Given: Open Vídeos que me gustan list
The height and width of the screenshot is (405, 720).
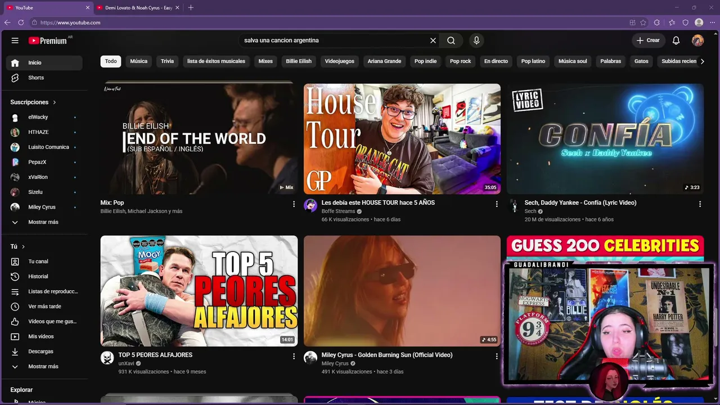Looking at the screenshot, I should coord(44,321).
